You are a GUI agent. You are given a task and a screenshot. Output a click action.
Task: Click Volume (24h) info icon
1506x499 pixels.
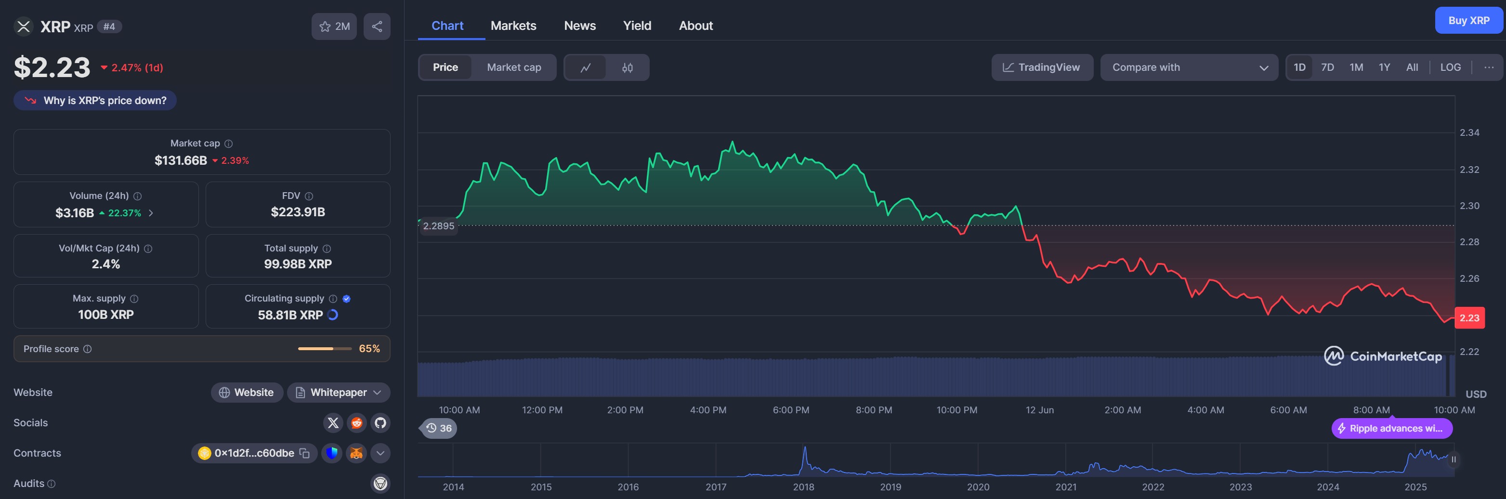click(x=137, y=196)
